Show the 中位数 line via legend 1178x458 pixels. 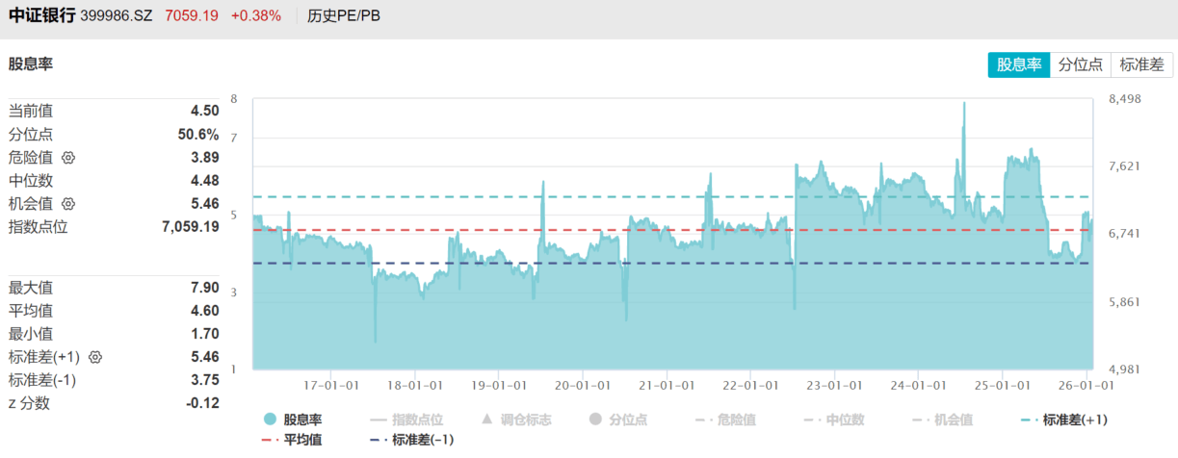(838, 420)
